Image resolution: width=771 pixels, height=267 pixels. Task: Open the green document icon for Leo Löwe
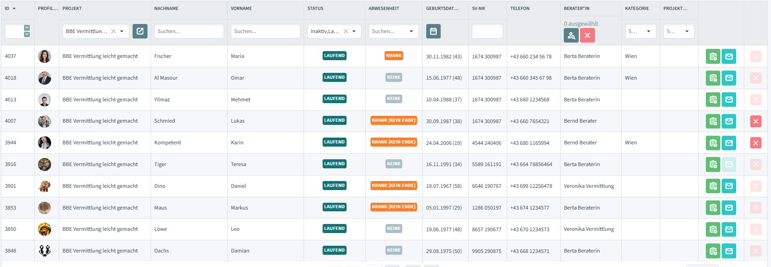coord(713,229)
